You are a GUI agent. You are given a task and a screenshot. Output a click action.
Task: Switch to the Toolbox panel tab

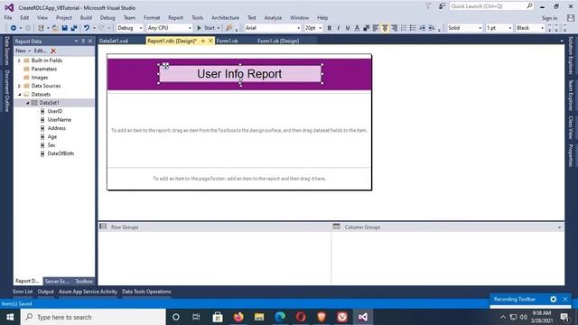(x=84, y=281)
